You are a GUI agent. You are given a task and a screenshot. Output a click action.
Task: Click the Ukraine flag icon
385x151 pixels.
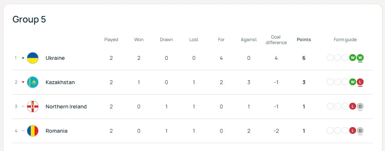[x=33, y=58]
